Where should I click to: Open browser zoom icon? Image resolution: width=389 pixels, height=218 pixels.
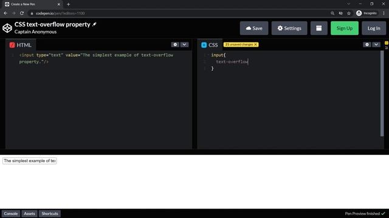coord(332,13)
